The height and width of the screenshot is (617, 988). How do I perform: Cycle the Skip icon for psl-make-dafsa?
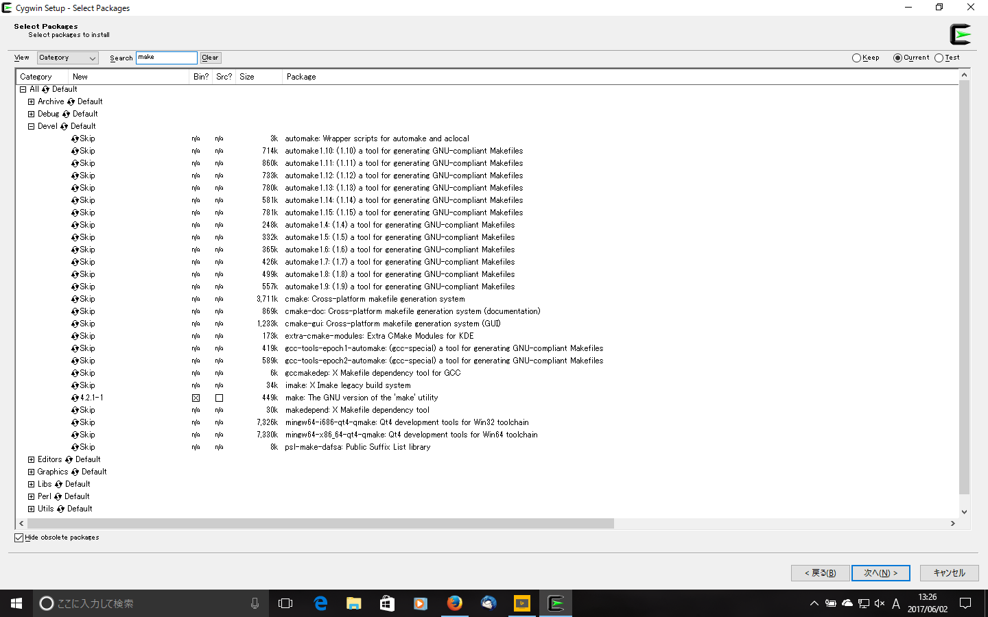[x=75, y=447]
